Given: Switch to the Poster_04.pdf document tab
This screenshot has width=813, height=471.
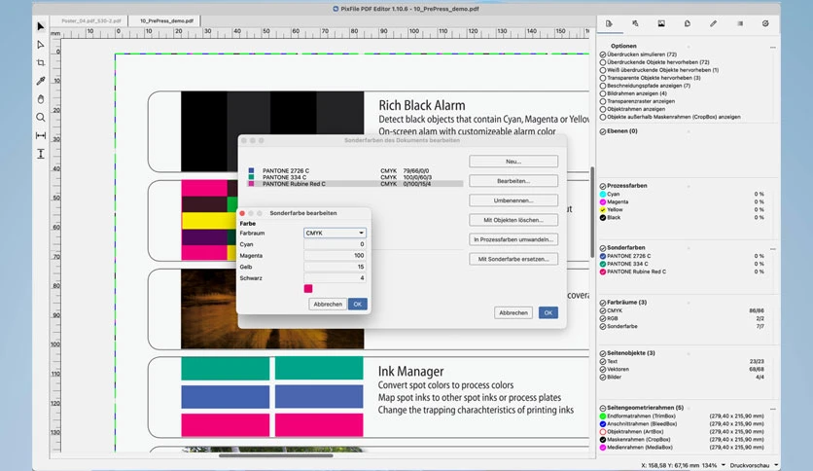Looking at the screenshot, I should point(90,20).
